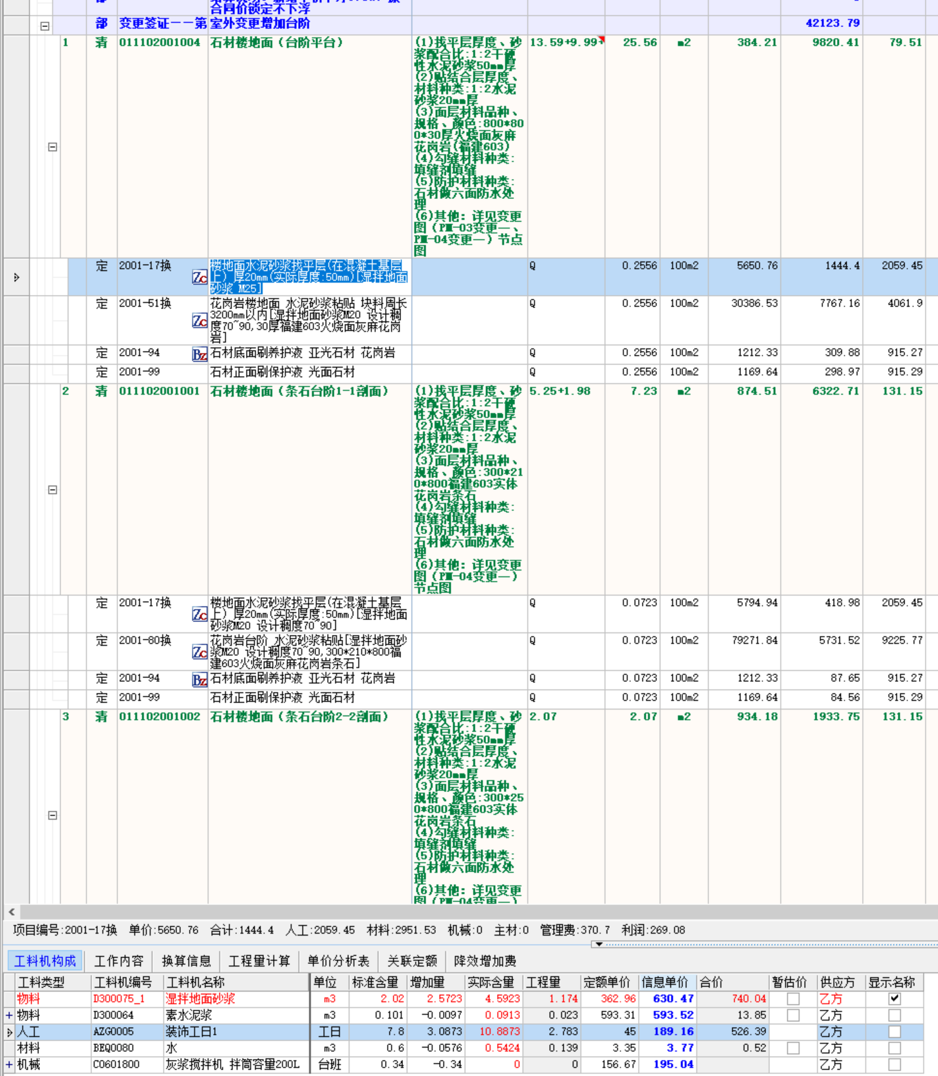938x1076 pixels.
Task: Collapse item 2 条石台阶1-1剖面
Action: pyautogui.click(x=53, y=489)
